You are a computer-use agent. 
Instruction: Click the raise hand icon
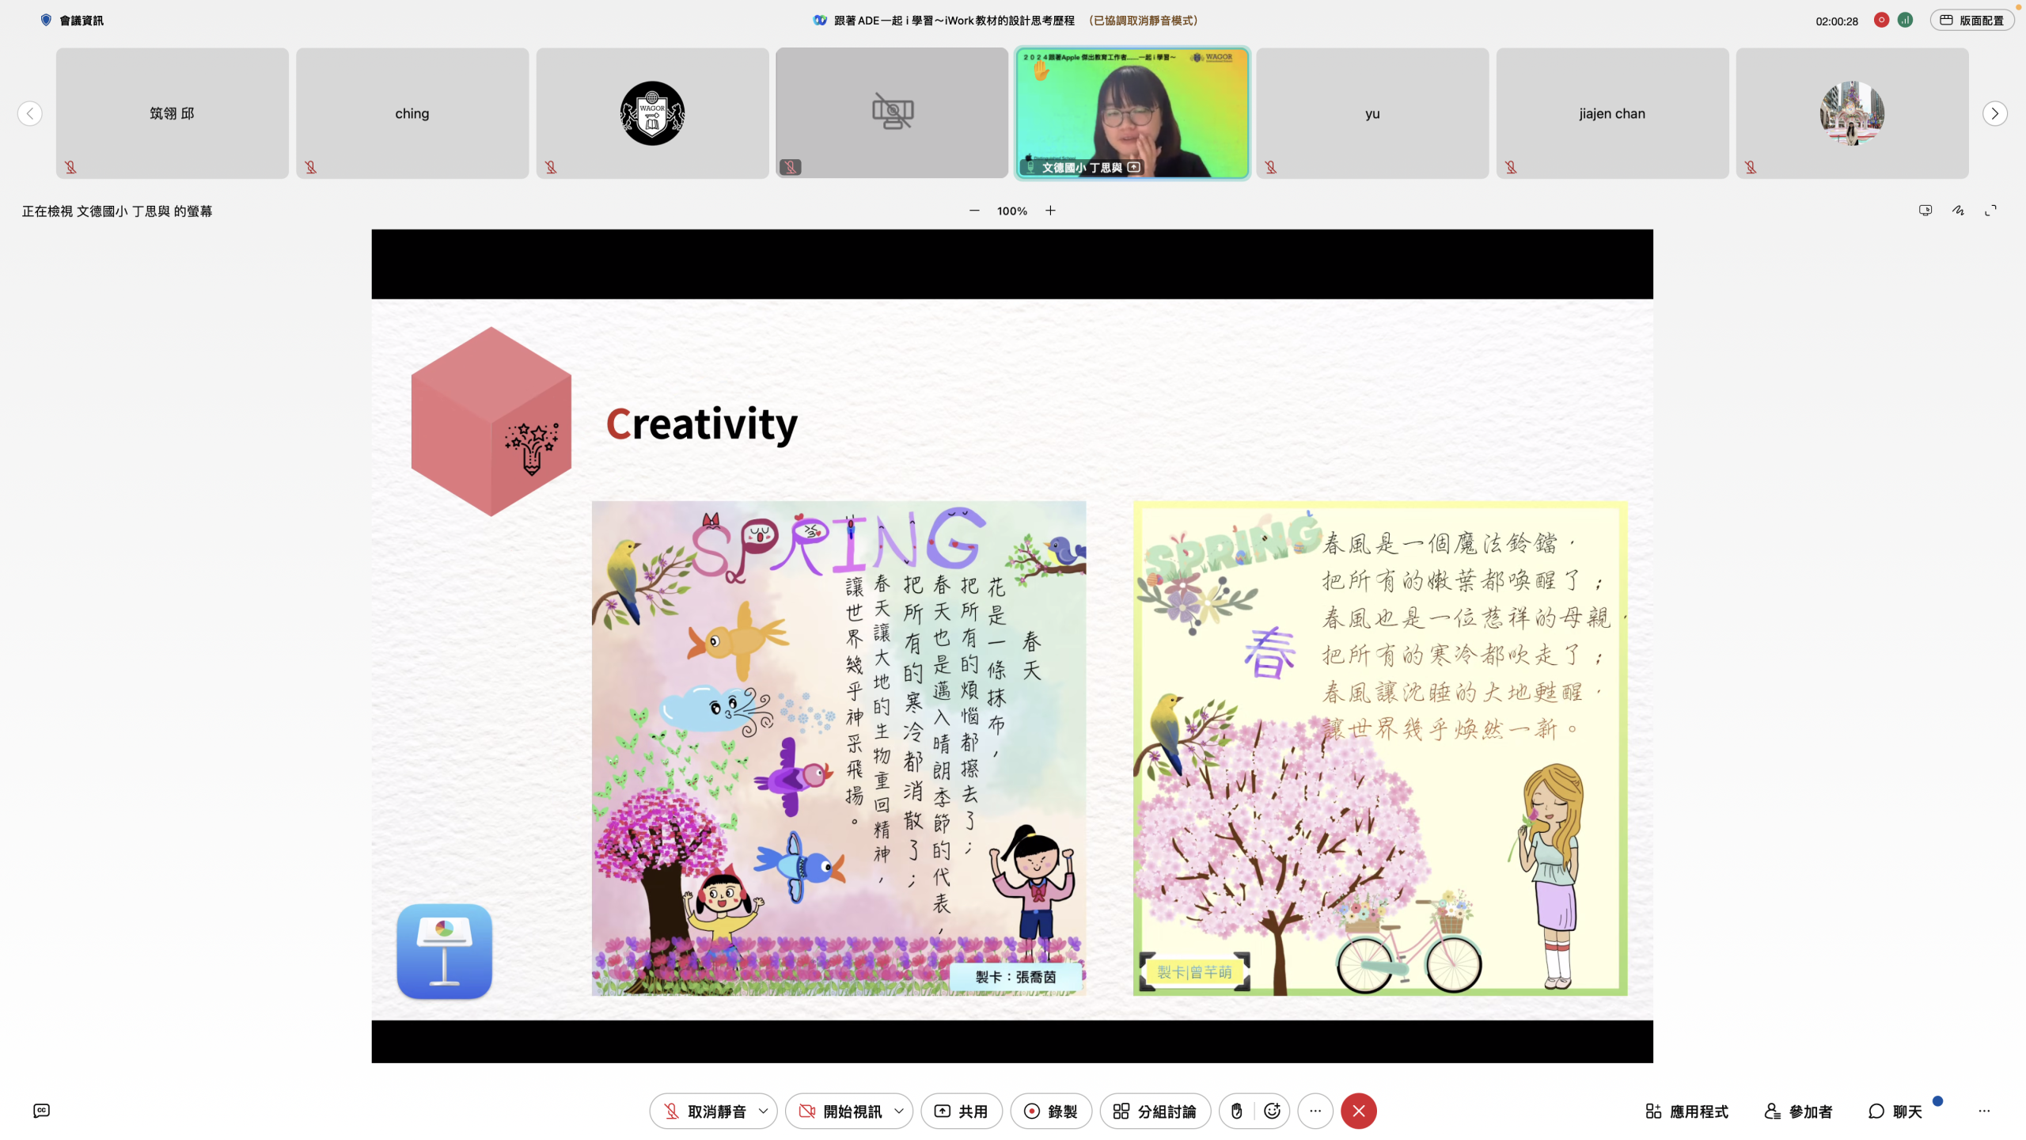pyautogui.click(x=1236, y=1111)
